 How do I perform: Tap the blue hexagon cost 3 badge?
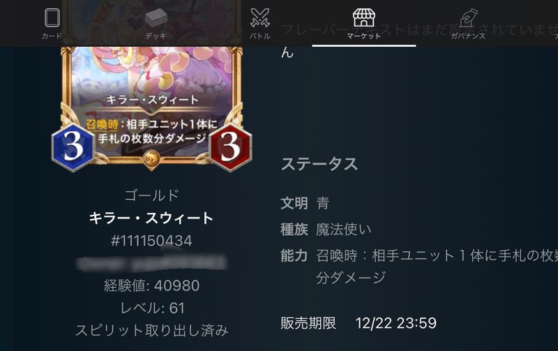[x=73, y=147]
